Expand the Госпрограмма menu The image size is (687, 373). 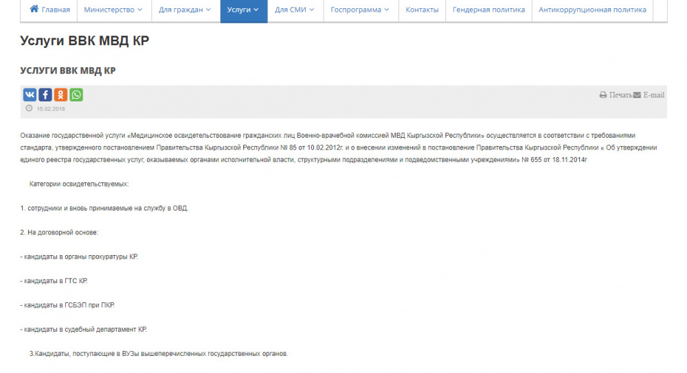(x=359, y=10)
